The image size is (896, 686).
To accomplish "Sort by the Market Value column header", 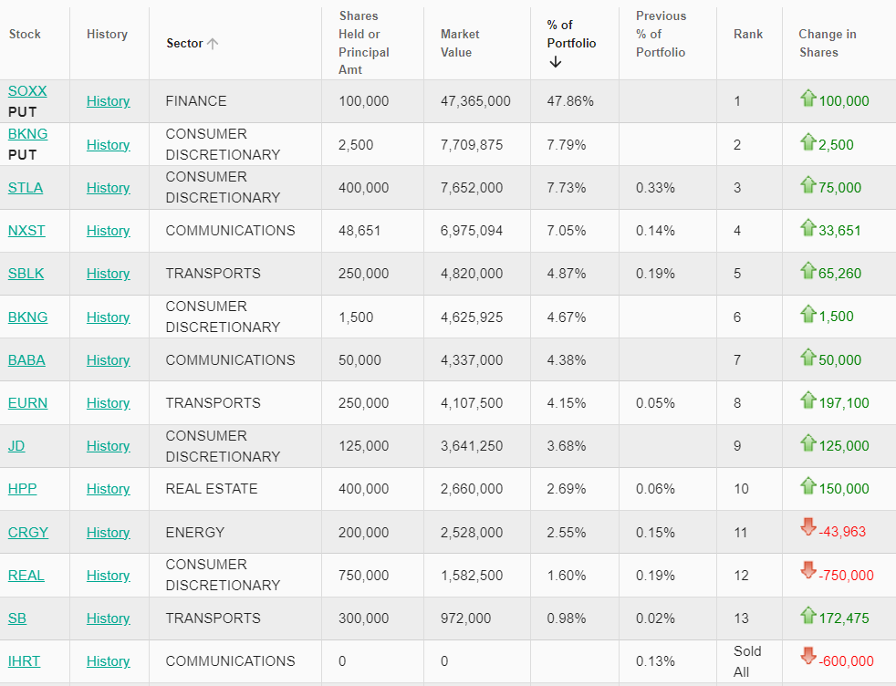I will click(x=460, y=44).
